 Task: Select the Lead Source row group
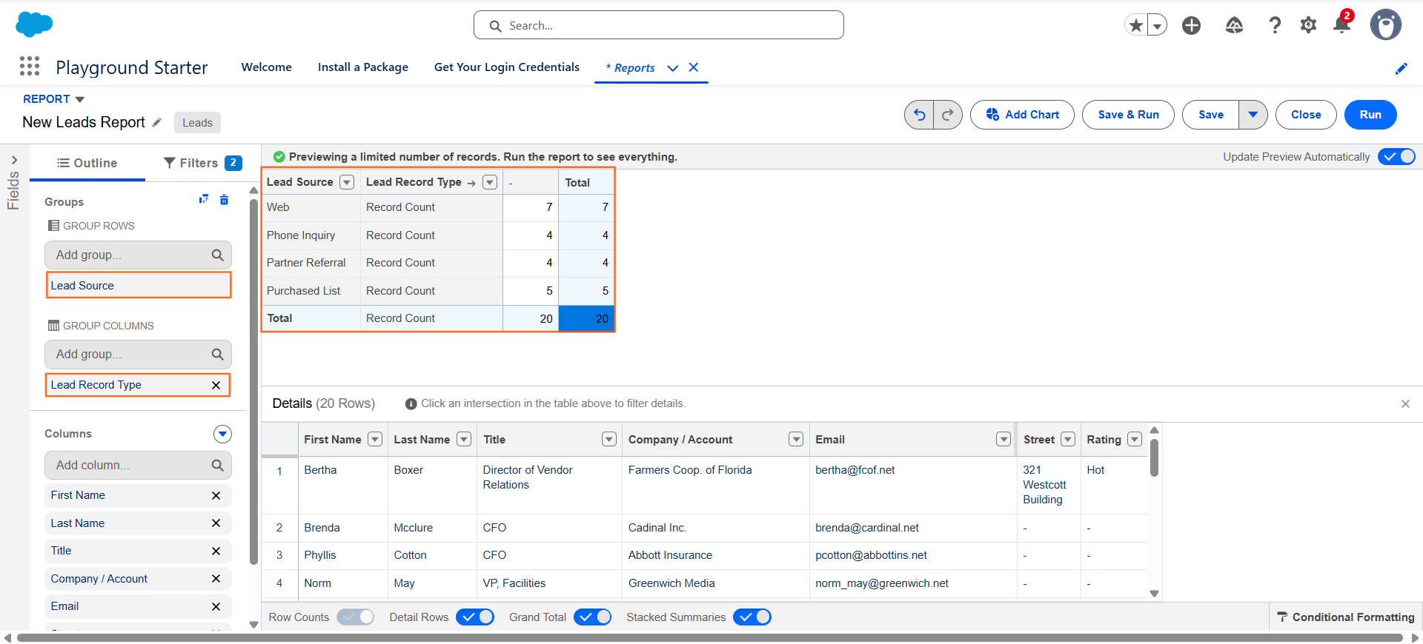pyautogui.click(x=139, y=286)
